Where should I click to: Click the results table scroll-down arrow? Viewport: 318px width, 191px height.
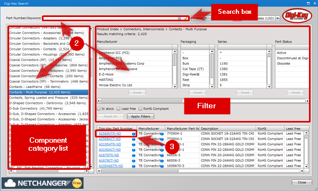coord(306,167)
